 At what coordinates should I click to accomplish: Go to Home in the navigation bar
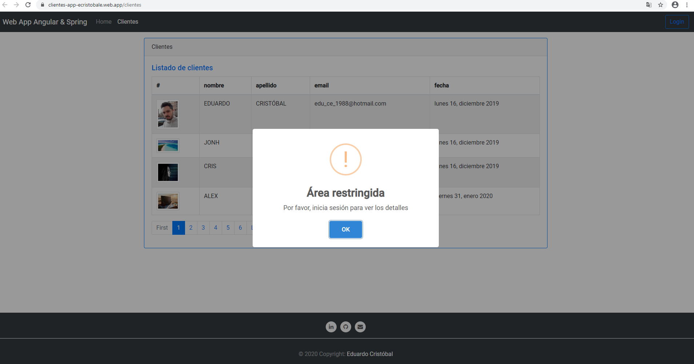tap(104, 22)
